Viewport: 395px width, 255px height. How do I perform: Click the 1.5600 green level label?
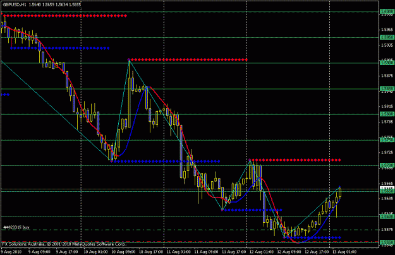click(x=387, y=216)
